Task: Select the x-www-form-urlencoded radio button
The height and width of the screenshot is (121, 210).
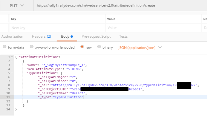Action: tap(32, 47)
